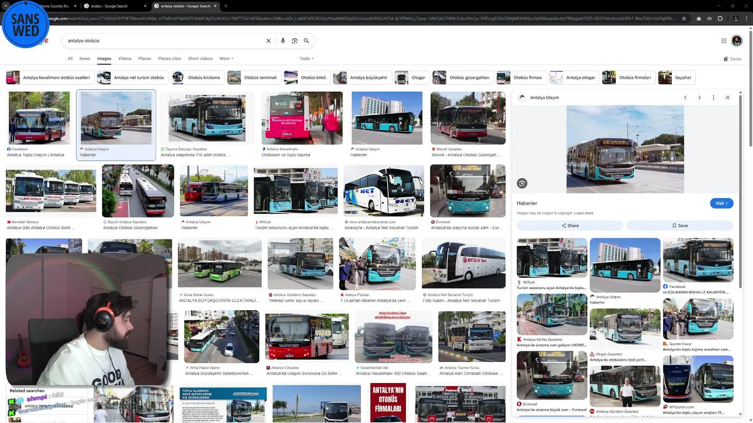Go to previous image in preview panel
Screen dimensions: 753x423
[685, 98]
